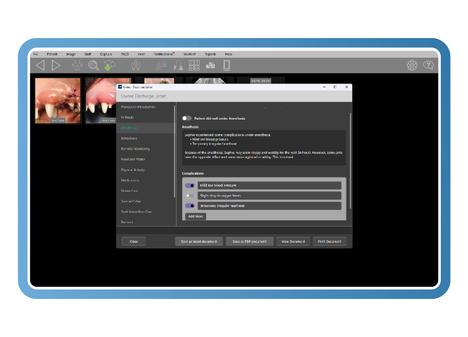The height and width of the screenshot is (337, 468).
Task: Click the add patient green plus icon
Action: pos(110,65)
